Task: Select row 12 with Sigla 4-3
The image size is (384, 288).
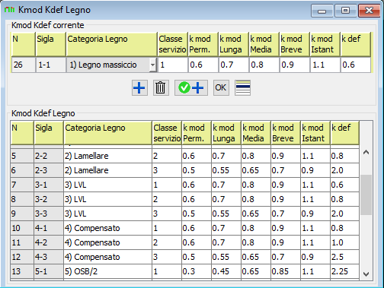Action: point(184,257)
